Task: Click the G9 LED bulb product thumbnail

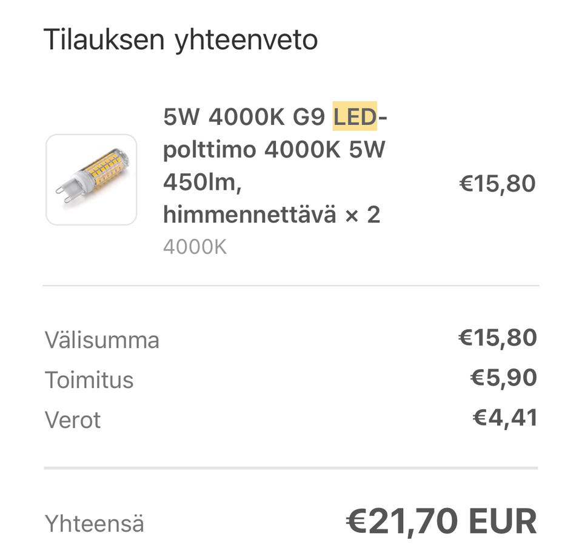Action: [92, 179]
